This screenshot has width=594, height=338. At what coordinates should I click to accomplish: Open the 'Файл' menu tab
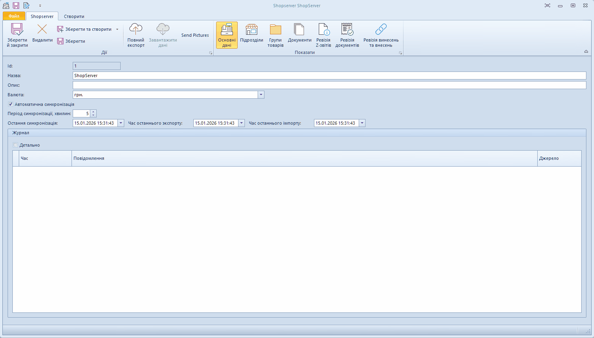pos(14,16)
